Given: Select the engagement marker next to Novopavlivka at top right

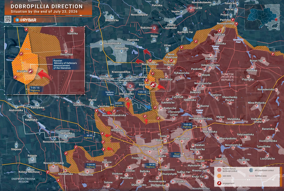Looking at the screenshot, I should coord(236,24).
